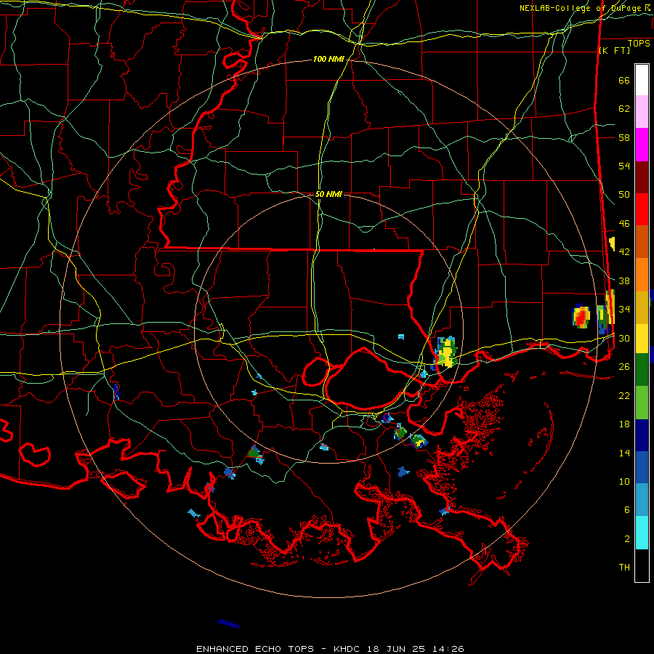Click the black TH legend swatch

[x=642, y=565]
